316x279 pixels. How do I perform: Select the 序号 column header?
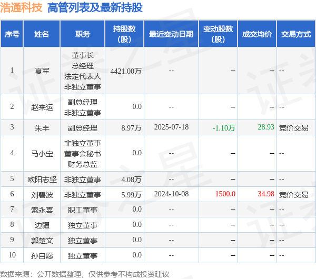pyautogui.click(x=12, y=34)
